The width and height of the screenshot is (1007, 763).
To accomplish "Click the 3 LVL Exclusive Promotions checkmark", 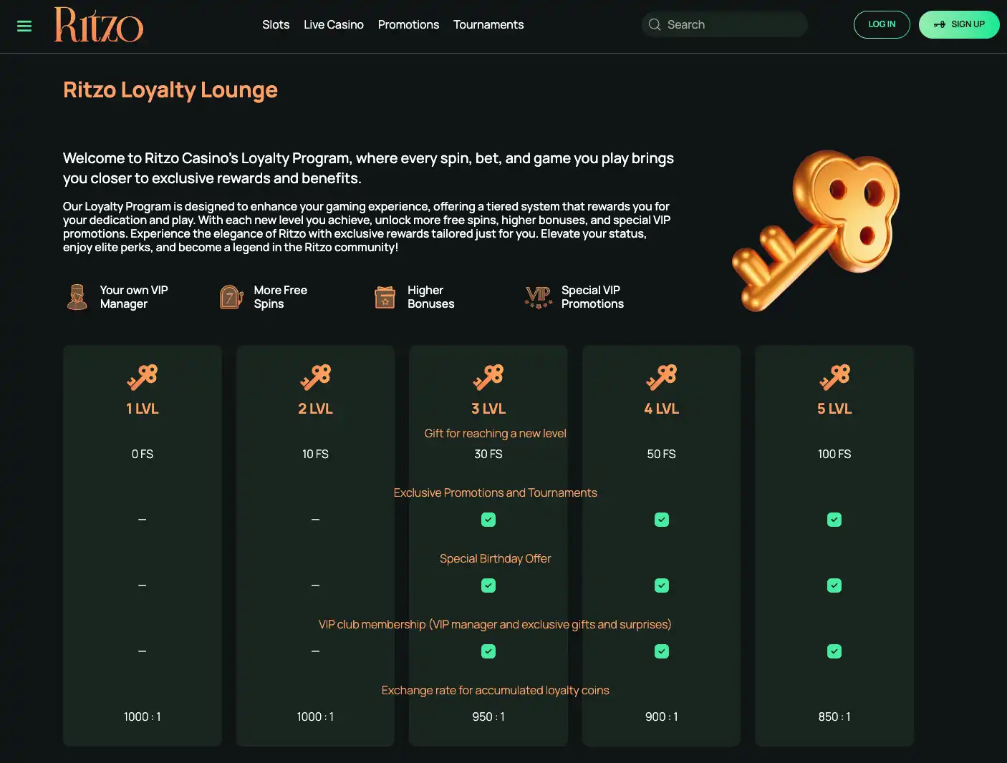I will pos(488,520).
